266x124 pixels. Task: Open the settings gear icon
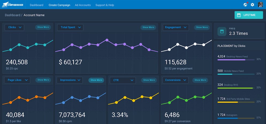pos(252,5)
